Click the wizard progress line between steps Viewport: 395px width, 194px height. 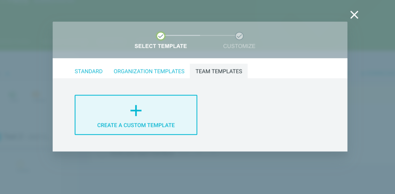coord(200,36)
